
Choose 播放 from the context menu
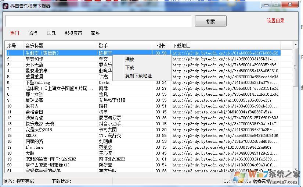[130, 60]
